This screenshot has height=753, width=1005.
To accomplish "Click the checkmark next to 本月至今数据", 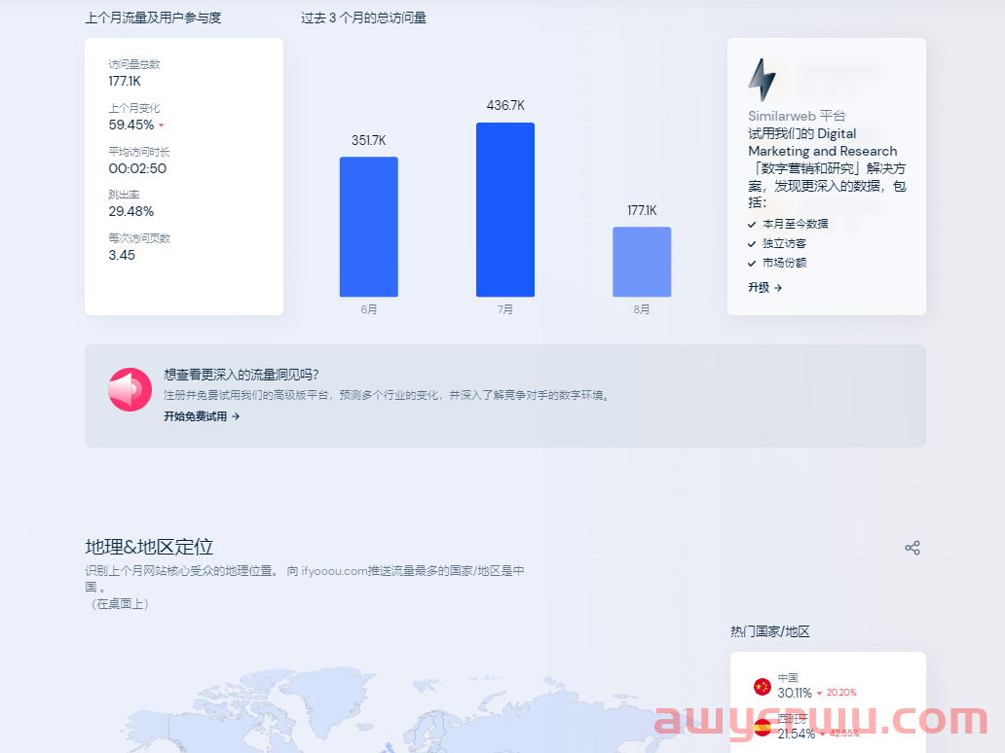I will (753, 224).
